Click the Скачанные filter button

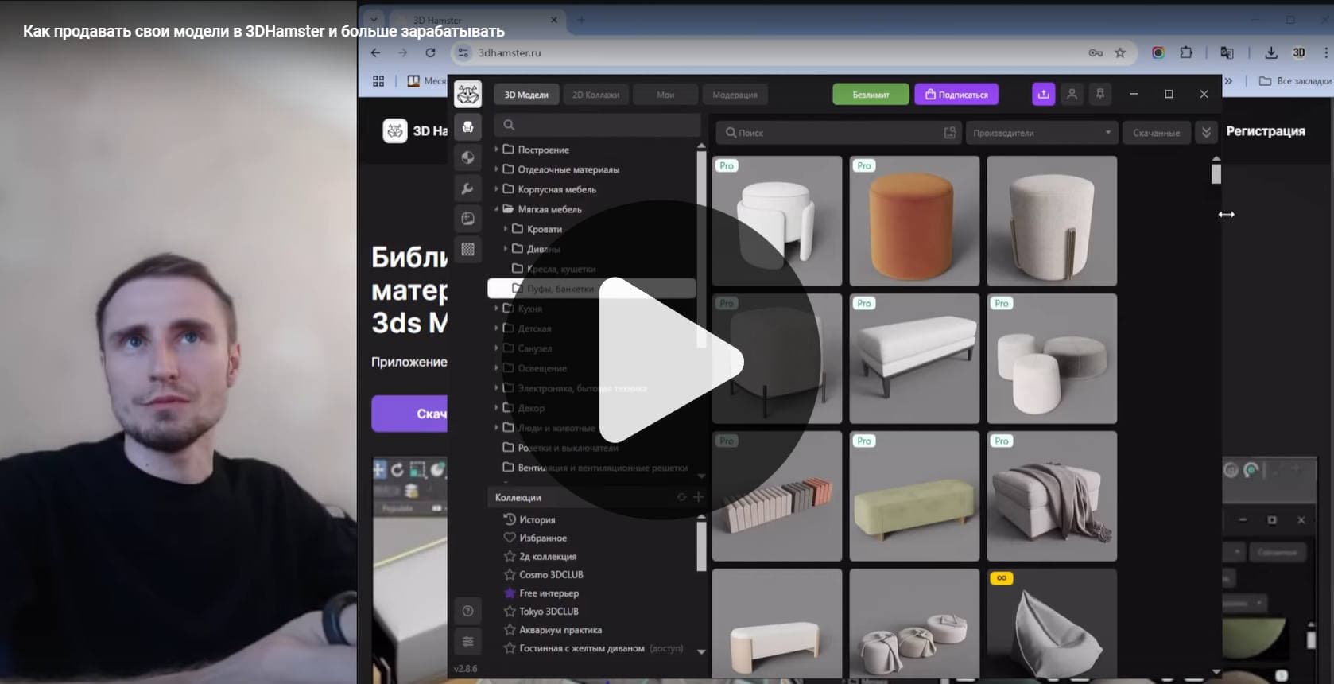coord(1156,133)
